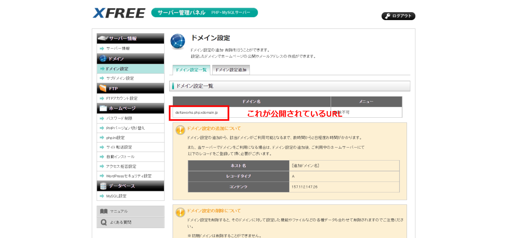The width and height of the screenshot is (507, 238).
Task: Click the server icon in サーバー情報 header
Action: (103, 38)
